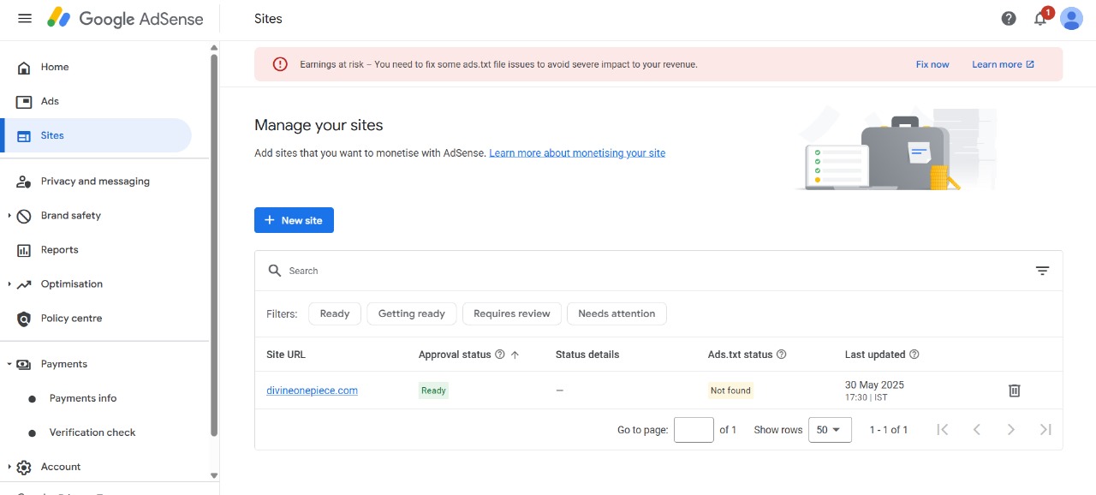Click the 30 May 2025 last updated date
Viewport: 1096px width, 495px height.
point(874,385)
